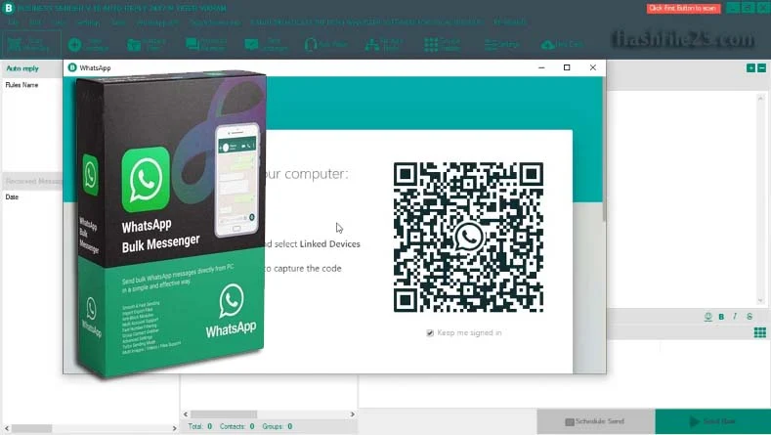Image resolution: width=771 pixels, height=435 pixels.
Task: Click the green Send Now button
Action: (x=713, y=421)
